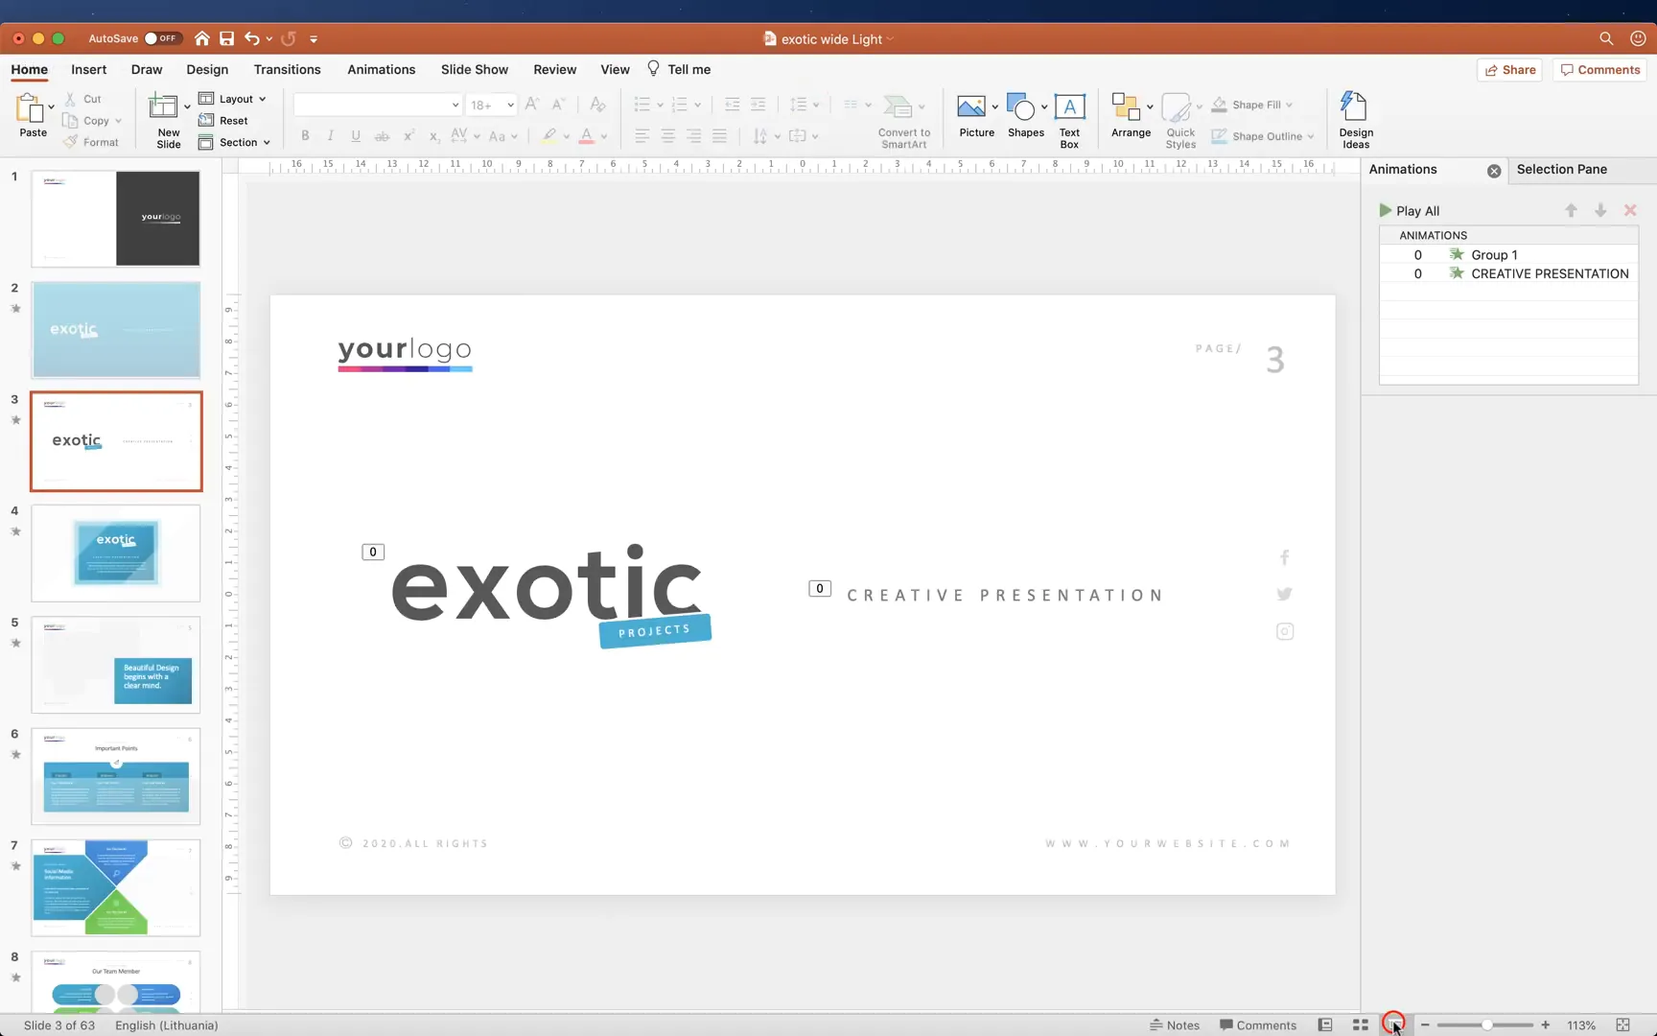Open Design Ideas panel

1354,117
